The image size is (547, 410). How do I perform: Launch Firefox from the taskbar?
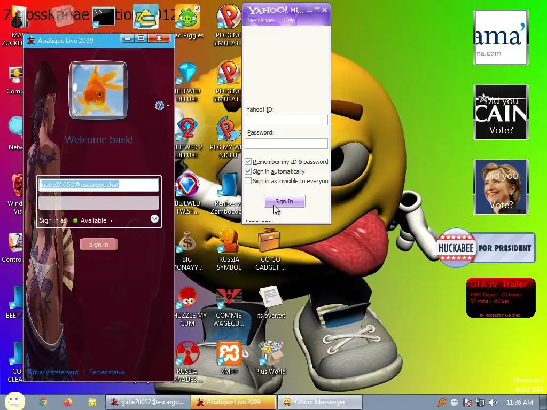tap(68, 402)
